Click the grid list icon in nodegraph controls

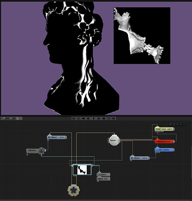(x=178, y=124)
